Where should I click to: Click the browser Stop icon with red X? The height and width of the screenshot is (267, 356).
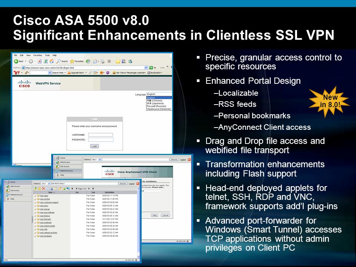pyautogui.click(x=40, y=61)
